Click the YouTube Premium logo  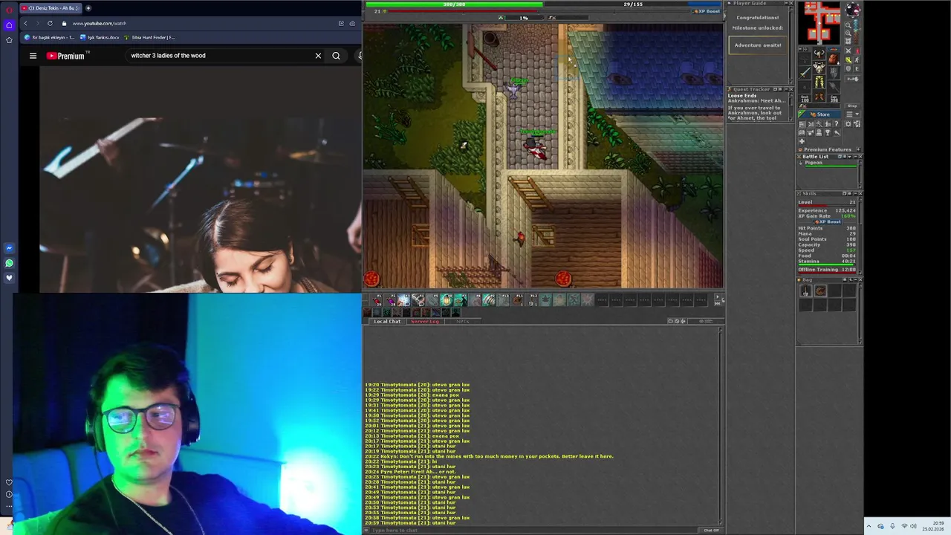65,56
